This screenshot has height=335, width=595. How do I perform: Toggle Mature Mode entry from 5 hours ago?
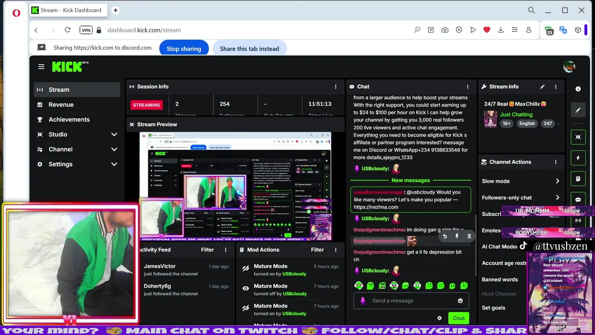245,268
